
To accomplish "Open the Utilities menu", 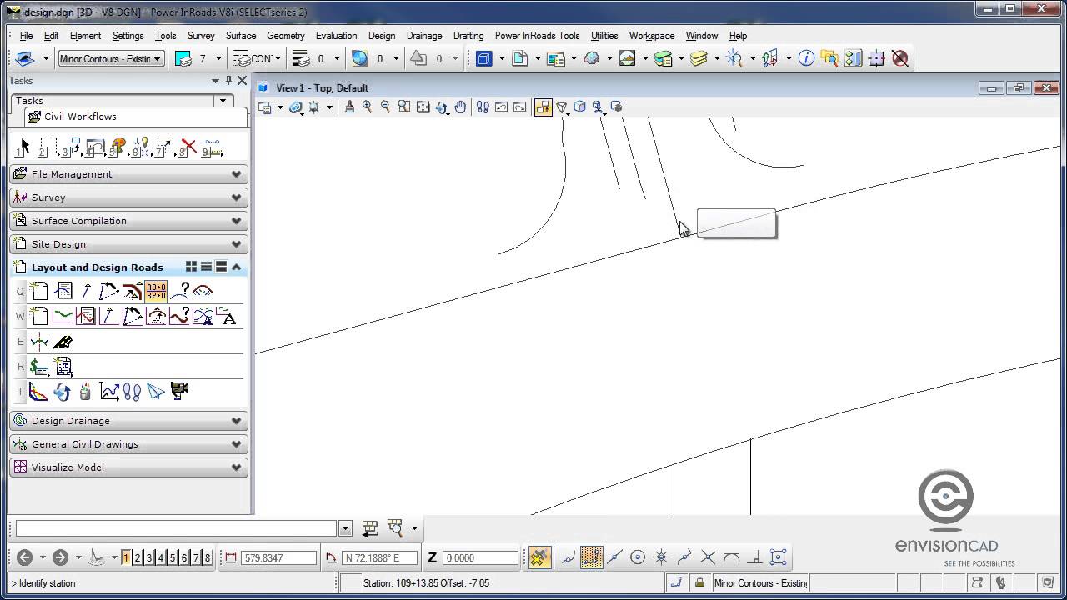I will click(x=604, y=36).
